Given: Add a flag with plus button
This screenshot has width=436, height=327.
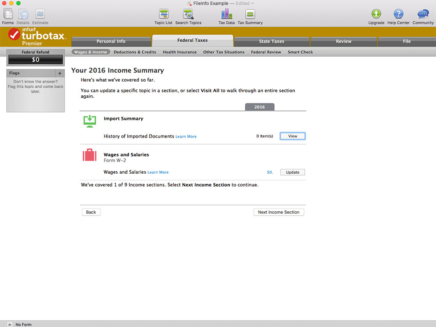Looking at the screenshot, I should point(60,73).
